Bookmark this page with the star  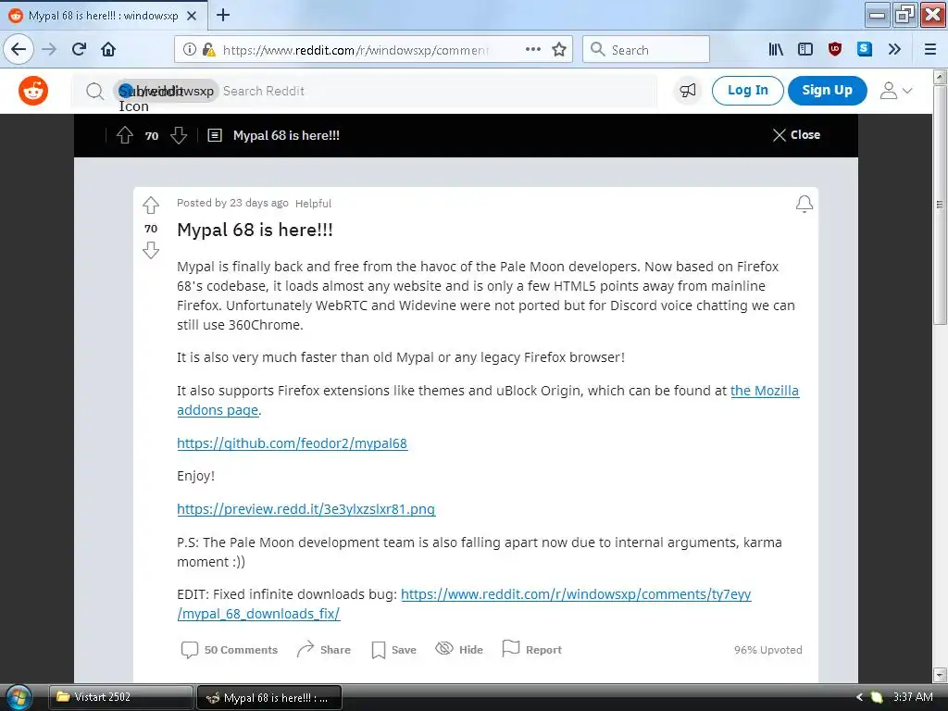(x=559, y=50)
